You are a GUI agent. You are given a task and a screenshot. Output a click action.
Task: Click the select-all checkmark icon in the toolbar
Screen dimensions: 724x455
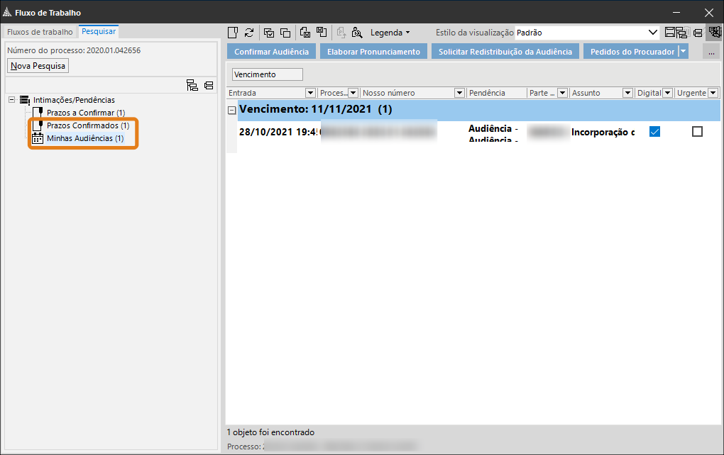tap(269, 33)
